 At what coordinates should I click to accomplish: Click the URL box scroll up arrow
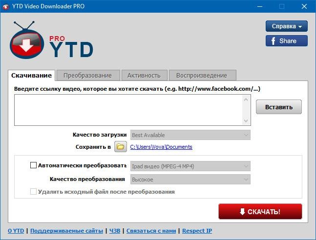coord(246,100)
